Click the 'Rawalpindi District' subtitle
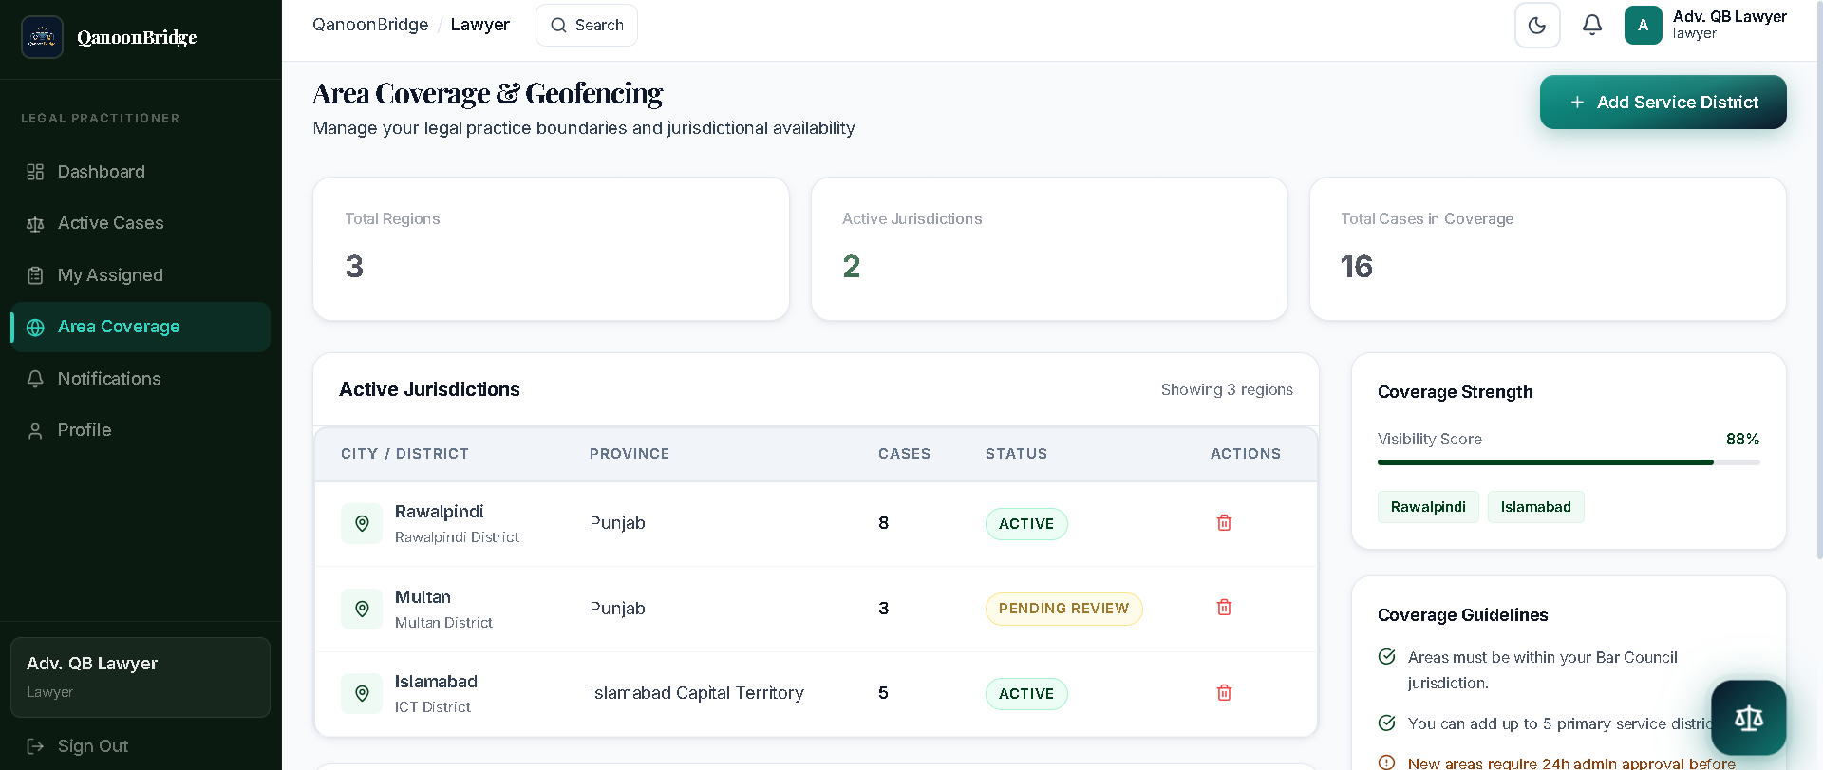 (457, 537)
